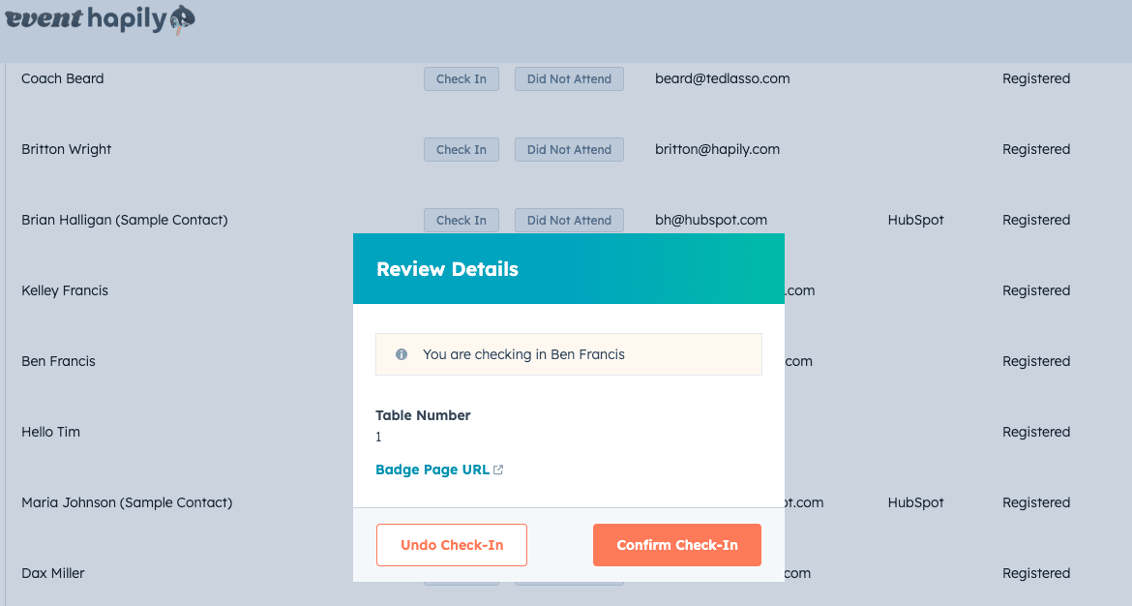Select the Kelley Francis attendee name
This screenshot has width=1132, height=606.
[65, 290]
